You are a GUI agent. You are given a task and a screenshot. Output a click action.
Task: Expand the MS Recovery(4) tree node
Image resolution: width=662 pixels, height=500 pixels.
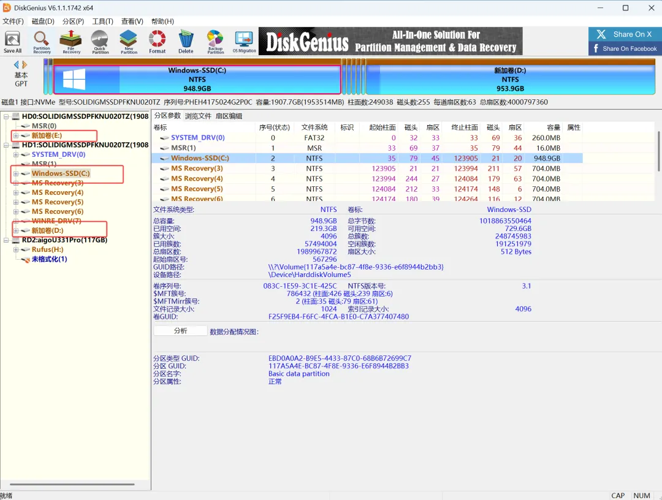point(15,192)
